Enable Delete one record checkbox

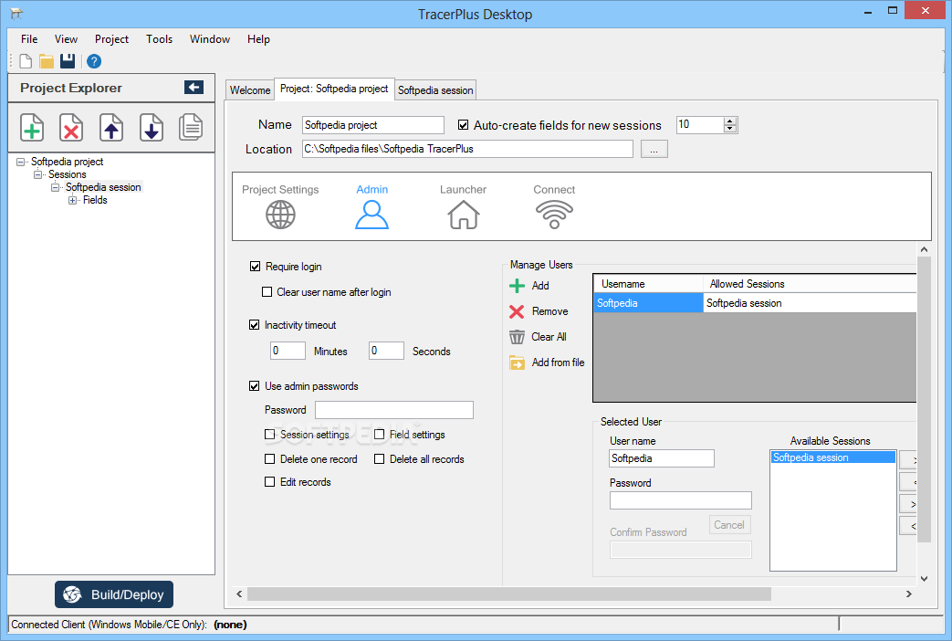click(x=269, y=458)
